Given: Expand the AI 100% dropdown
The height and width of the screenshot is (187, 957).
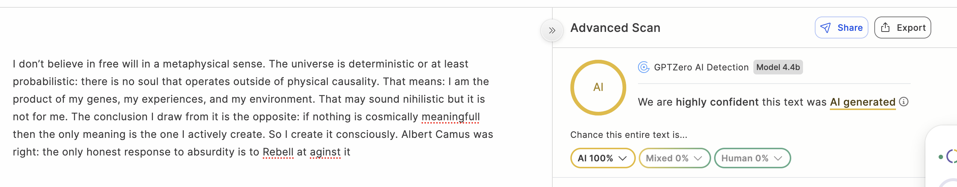Looking at the screenshot, I should (602, 158).
